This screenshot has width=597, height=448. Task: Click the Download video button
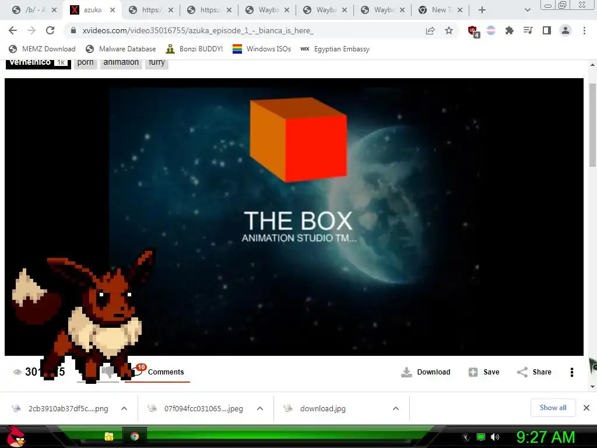pos(426,372)
